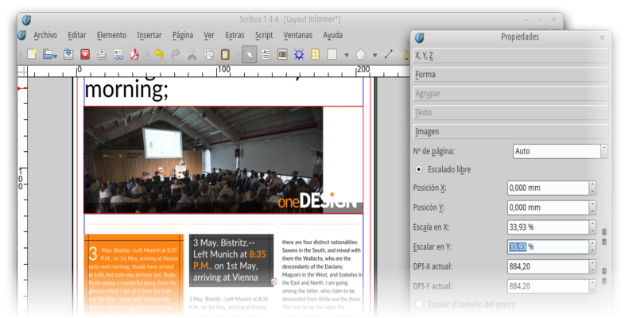This screenshot has height=318, width=636.
Task: Select the Bezier pen tool icon
Action: tap(405, 54)
